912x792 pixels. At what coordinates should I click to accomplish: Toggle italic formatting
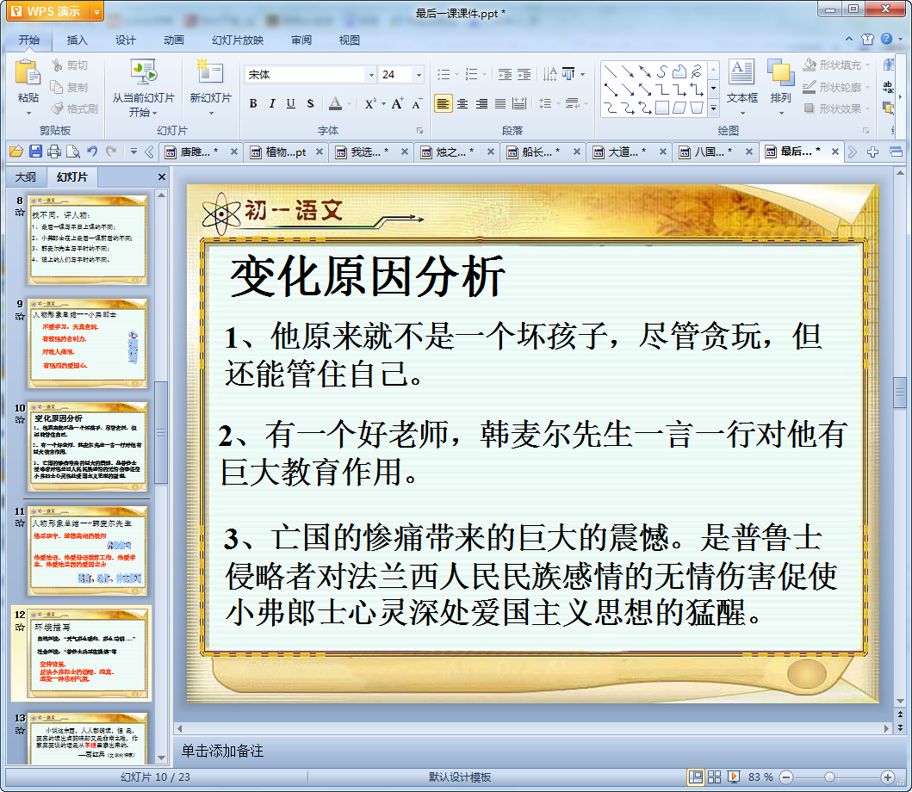click(x=271, y=103)
